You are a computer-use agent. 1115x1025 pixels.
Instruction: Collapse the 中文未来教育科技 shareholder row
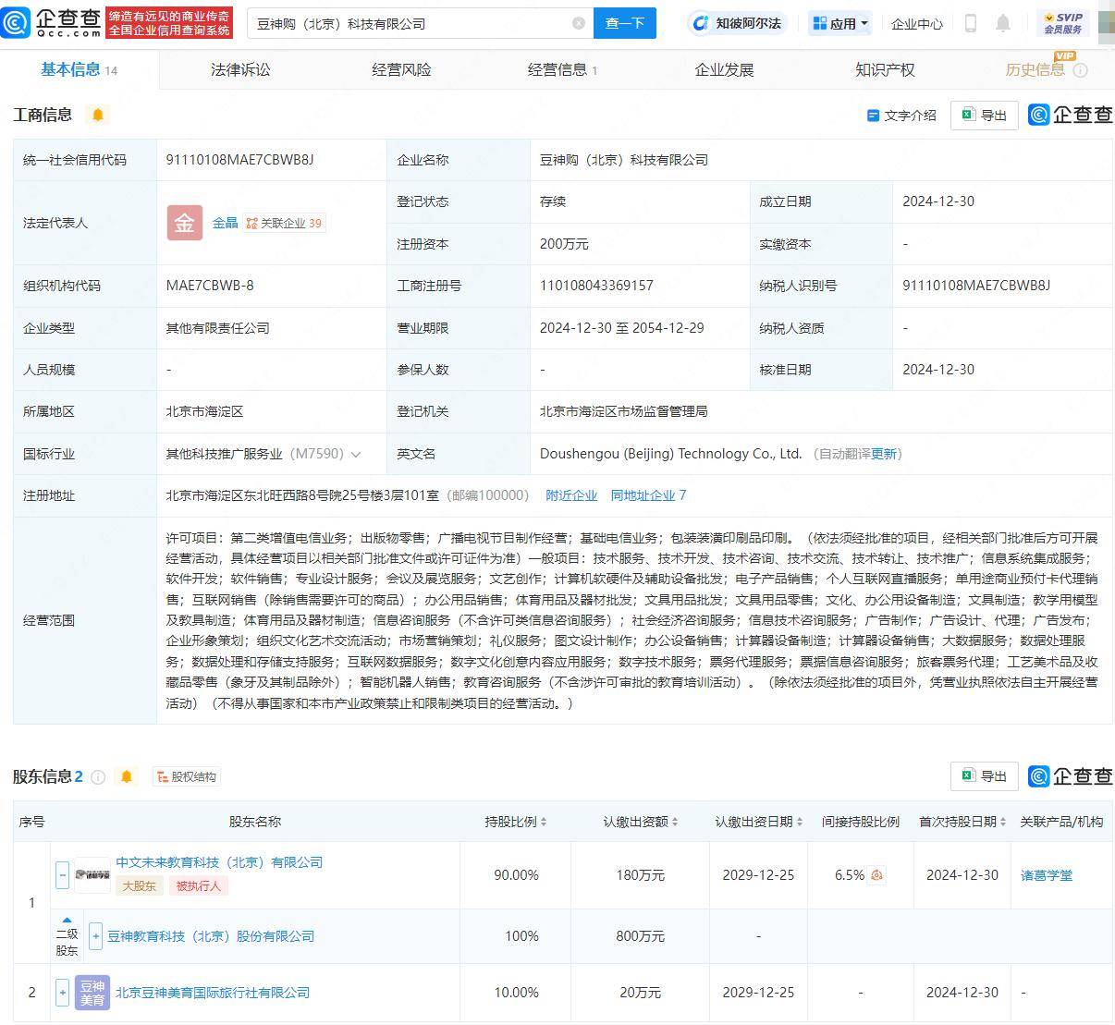[x=62, y=874]
